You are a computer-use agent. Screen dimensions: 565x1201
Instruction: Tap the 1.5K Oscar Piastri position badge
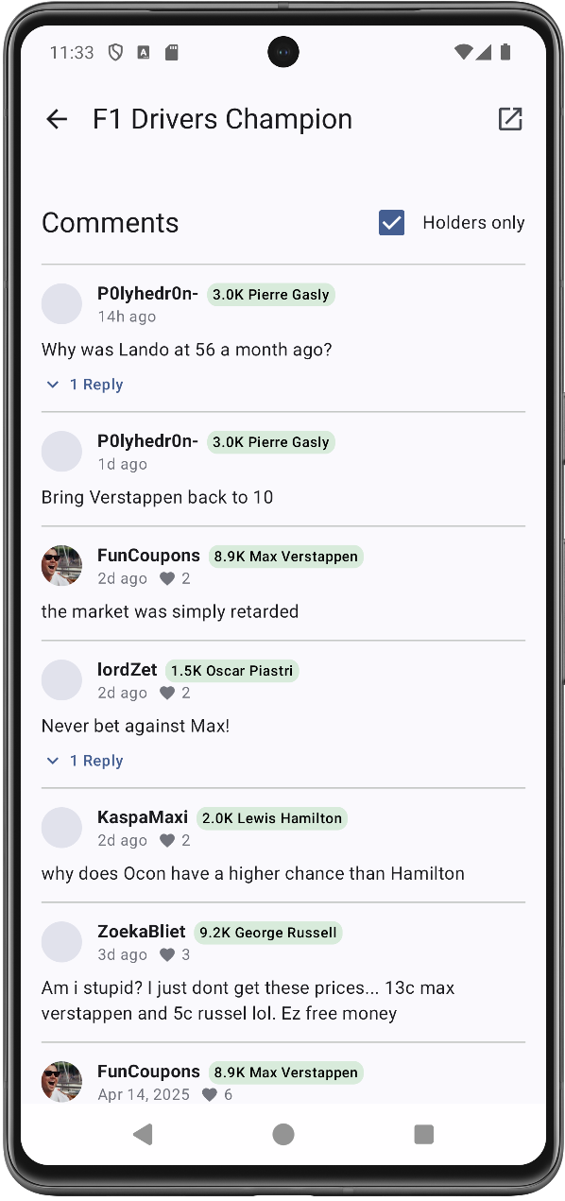232,671
